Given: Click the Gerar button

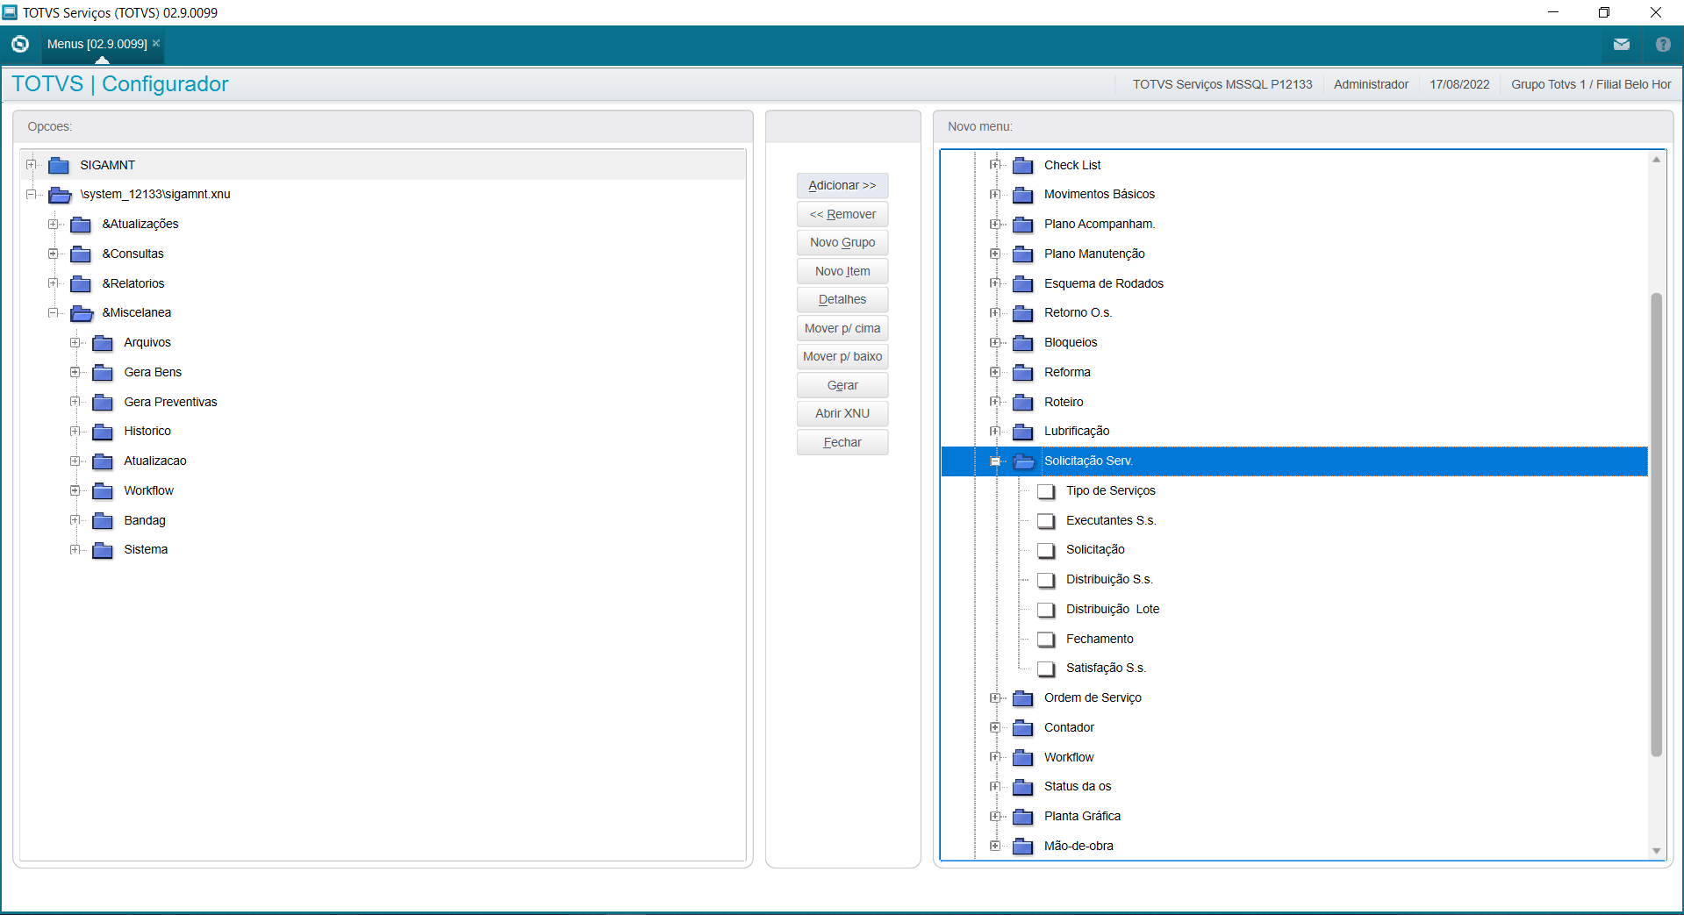Looking at the screenshot, I should [842, 385].
